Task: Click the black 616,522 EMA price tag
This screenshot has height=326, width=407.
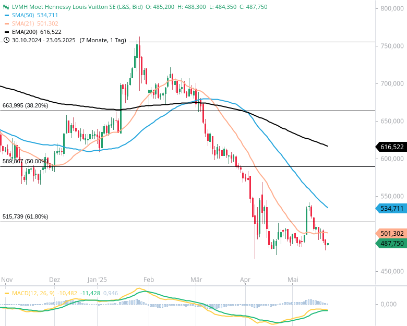Action: 391,147
